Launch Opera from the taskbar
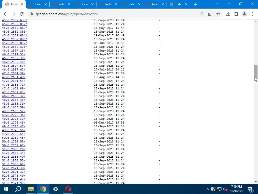Screen dimensions: 258x194 68,189
